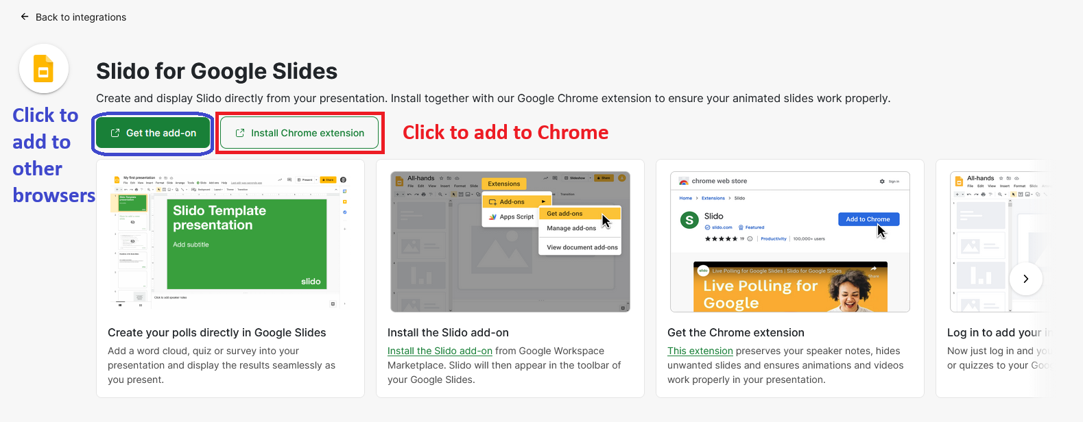Click the Chrome Web Store rainbow logo
Viewport: 1083px width, 422px height.
pos(684,182)
